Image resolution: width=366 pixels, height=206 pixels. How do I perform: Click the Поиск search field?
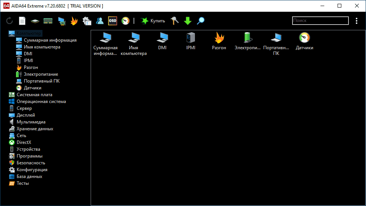(x=320, y=21)
